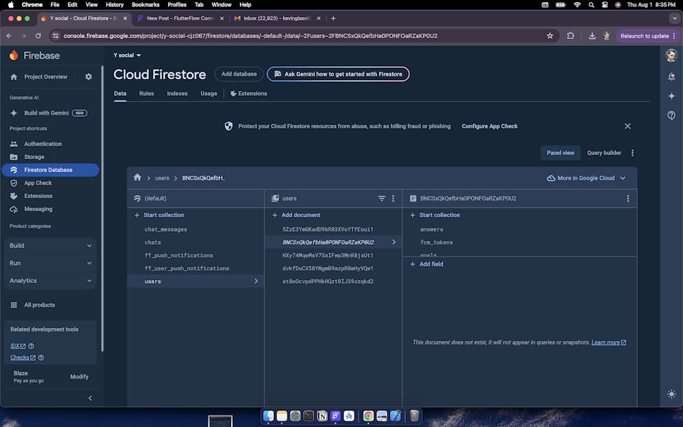The image size is (683, 427).
Task: Dismiss the App Check banner
Action: [627, 126]
